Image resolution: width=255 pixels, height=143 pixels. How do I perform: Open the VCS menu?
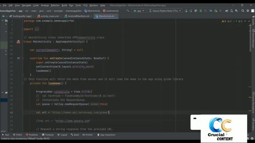85,5
